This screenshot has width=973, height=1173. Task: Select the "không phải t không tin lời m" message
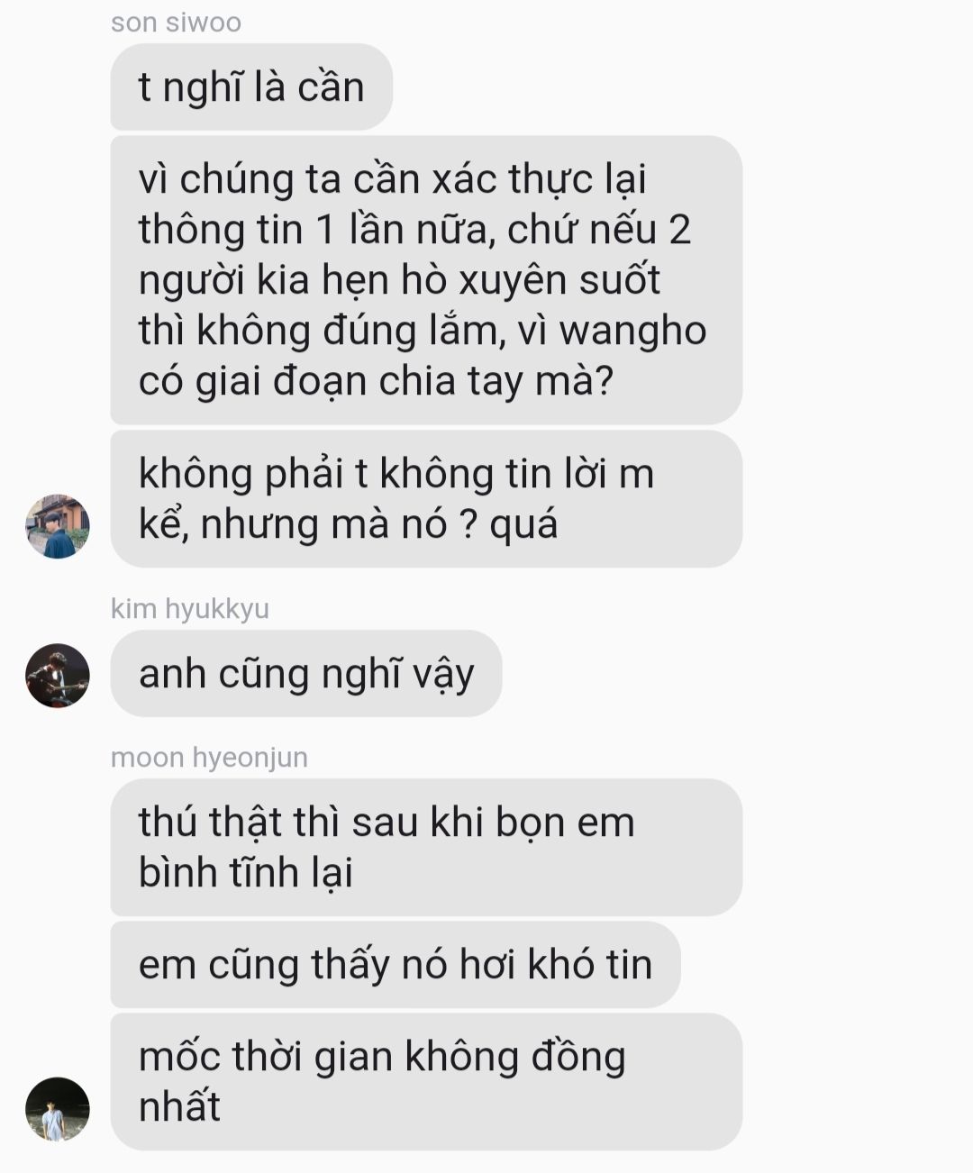point(426,498)
